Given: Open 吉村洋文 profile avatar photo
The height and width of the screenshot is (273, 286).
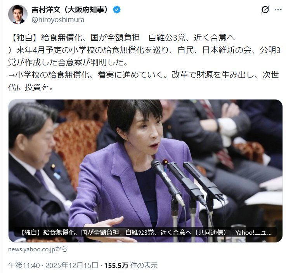Looking at the screenshot, I should click(x=18, y=14).
